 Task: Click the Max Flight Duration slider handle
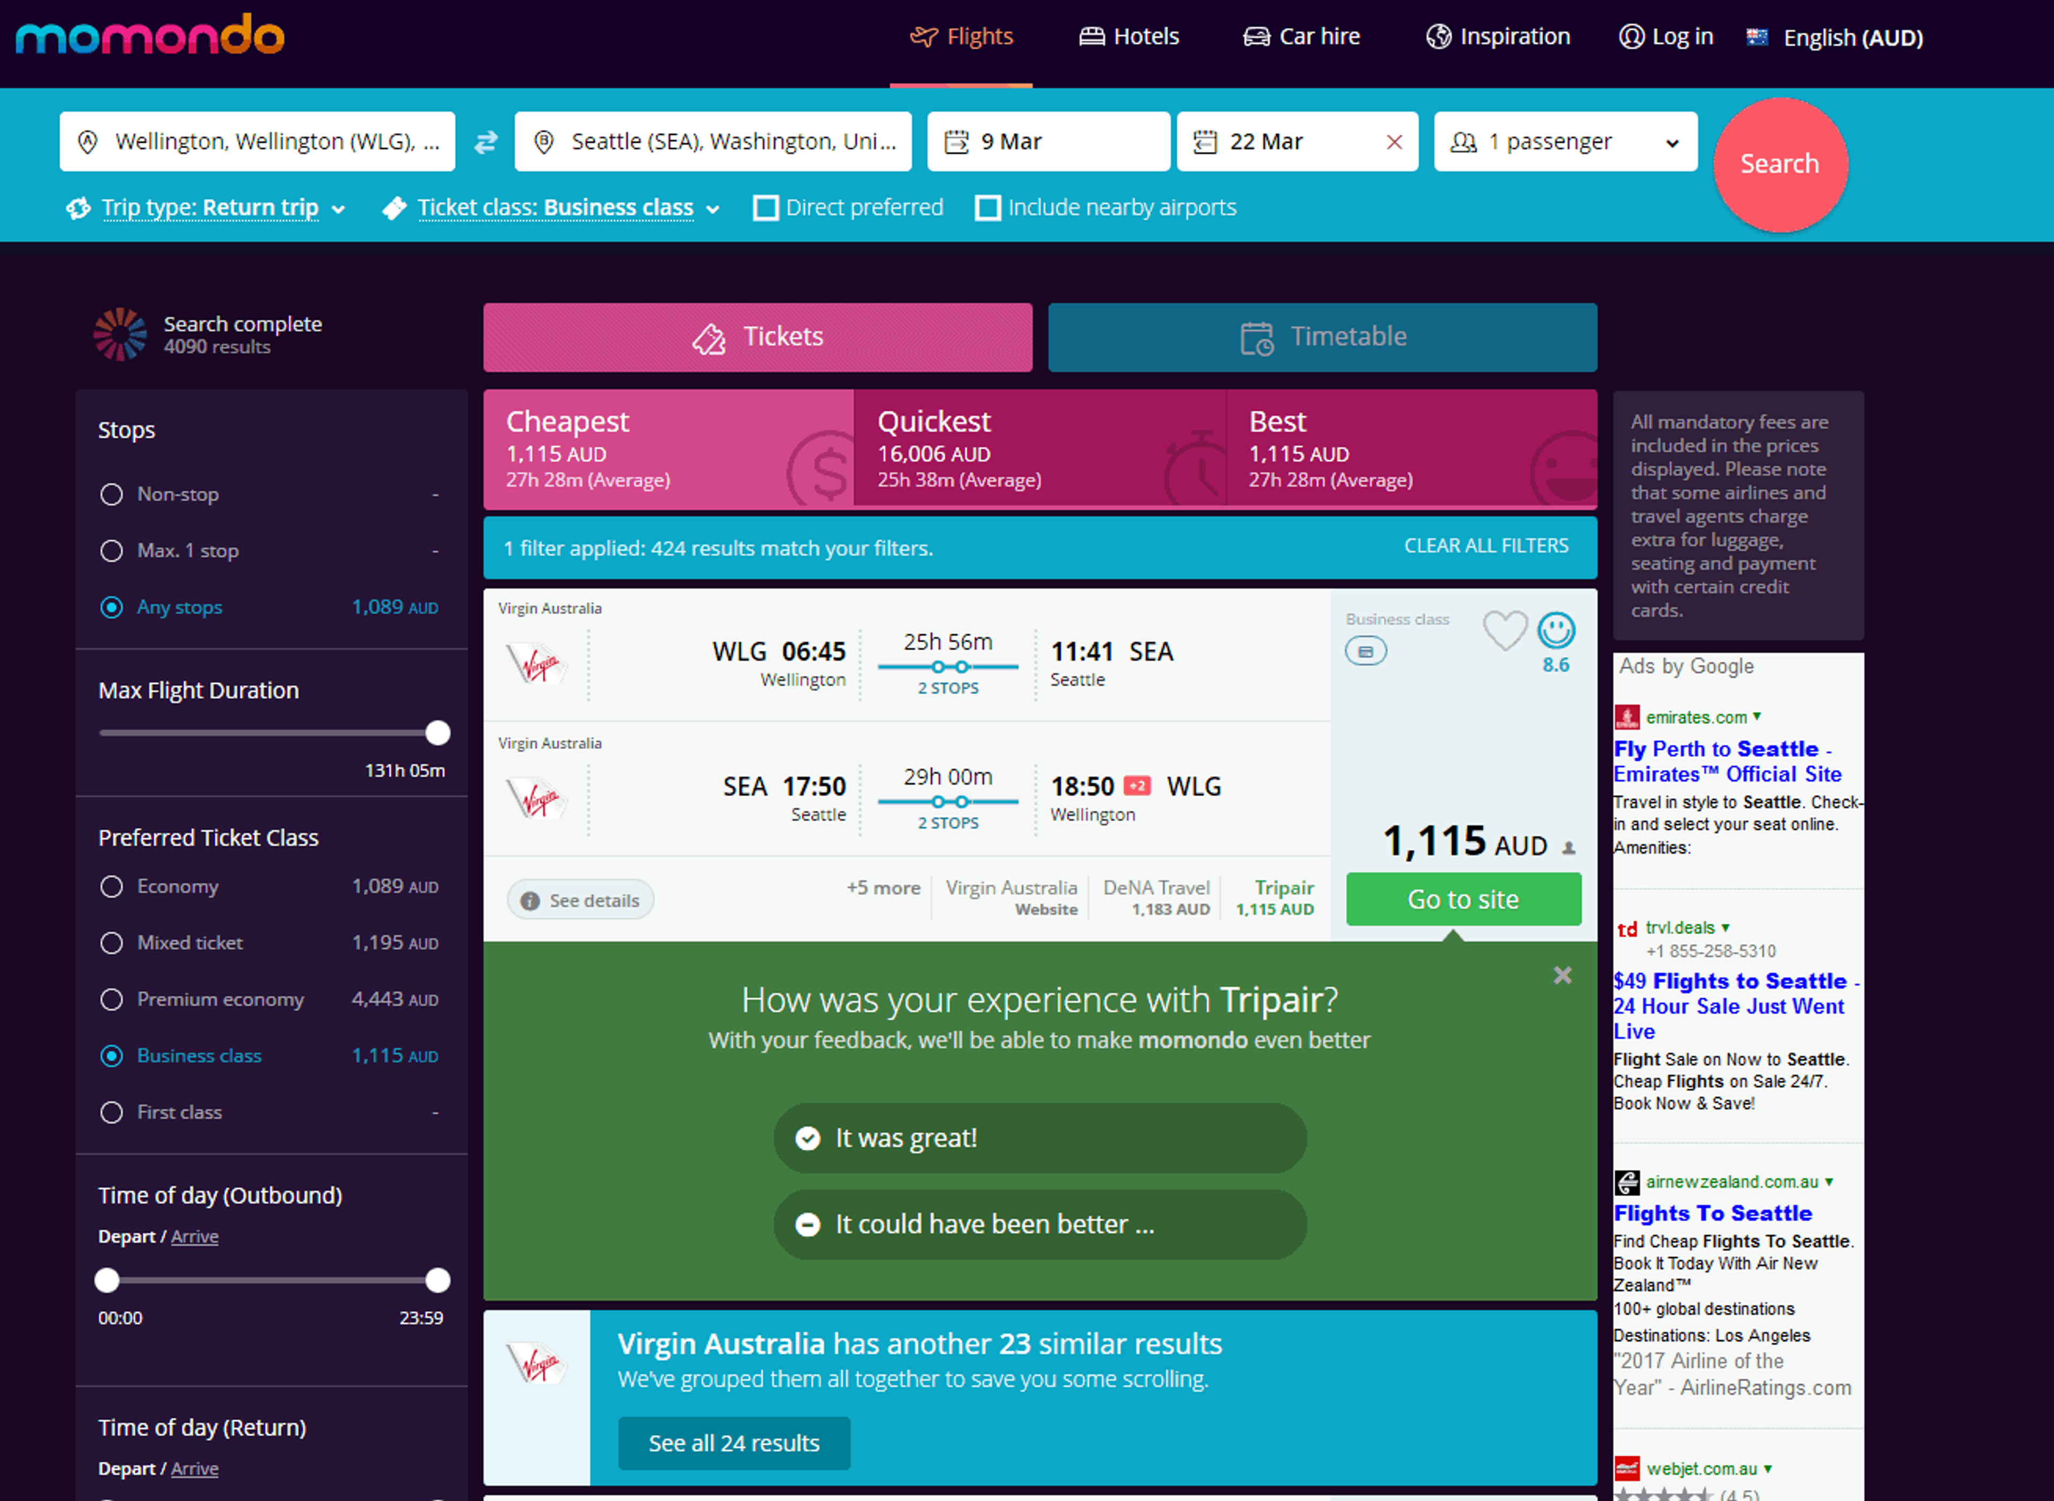[x=438, y=733]
